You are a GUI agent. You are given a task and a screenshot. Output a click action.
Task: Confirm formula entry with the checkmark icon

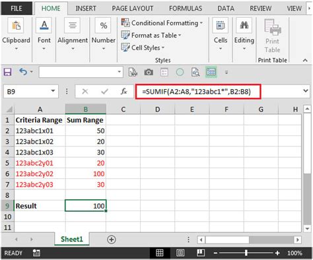coord(104,91)
